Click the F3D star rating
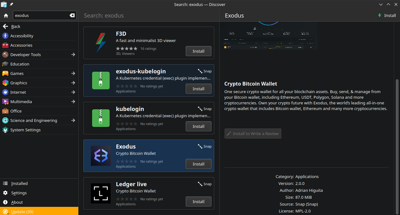 coord(127,49)
